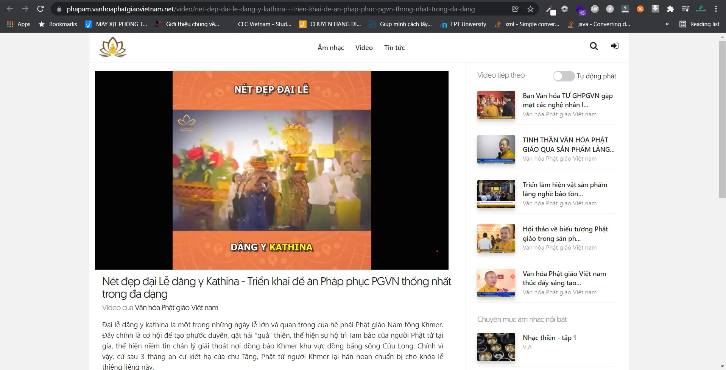The height and width of the screenshot is (370, 726).
Task: Open the Bookmarks star folder
Action: [x=58, y=24]
